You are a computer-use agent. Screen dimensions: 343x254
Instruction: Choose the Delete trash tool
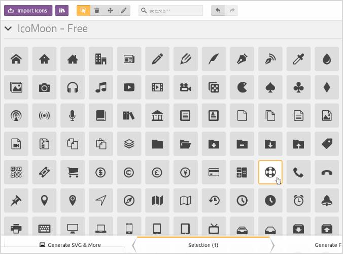[97, 11]
